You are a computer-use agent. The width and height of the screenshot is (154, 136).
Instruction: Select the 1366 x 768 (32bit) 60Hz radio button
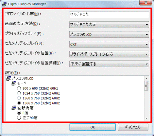click(x=19, y=103)
